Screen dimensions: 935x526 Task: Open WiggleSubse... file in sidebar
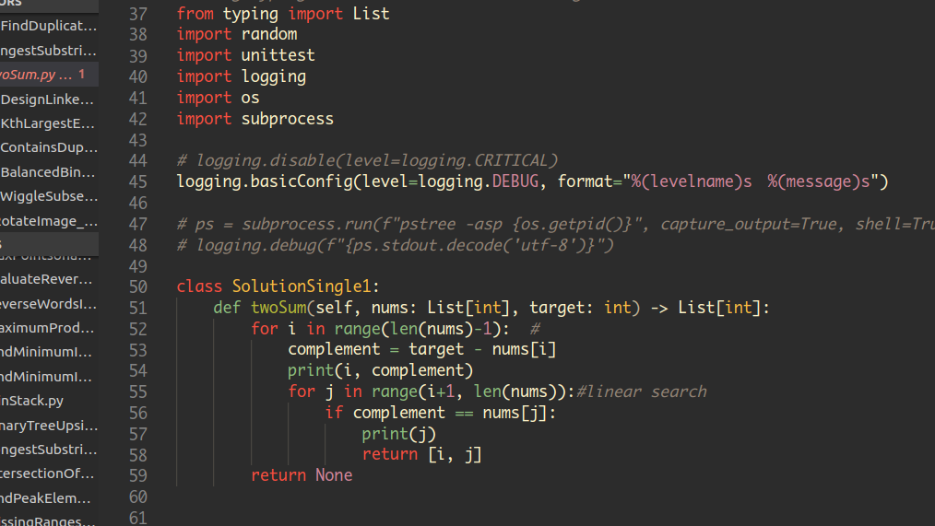[49, 196]
